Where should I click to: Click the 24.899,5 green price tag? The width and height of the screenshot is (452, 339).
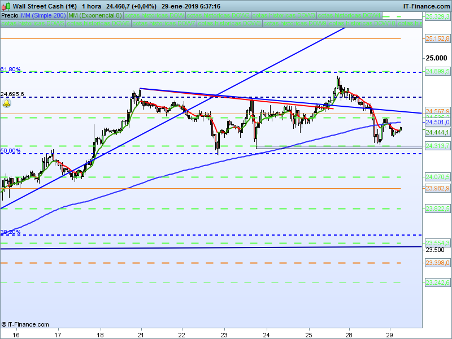tap(437, 71)
